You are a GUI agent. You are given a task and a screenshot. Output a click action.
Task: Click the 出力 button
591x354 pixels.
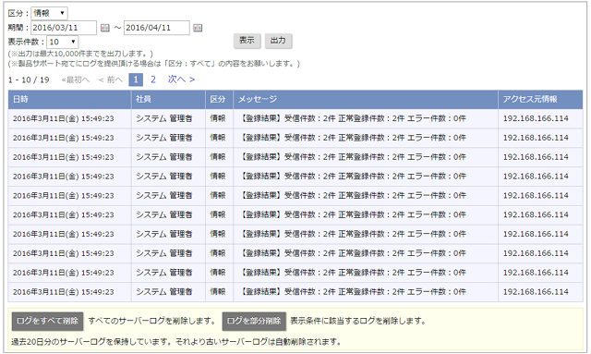pyautogui.click(x=278, y=41)
